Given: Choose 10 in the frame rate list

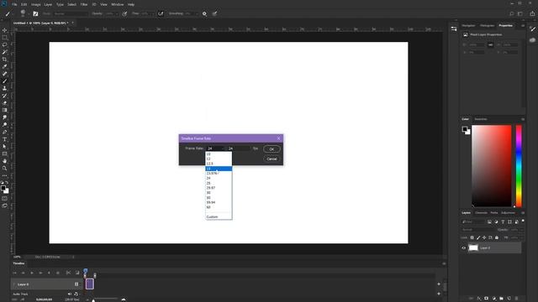Looking at the screenshot, I should point(219,154).
